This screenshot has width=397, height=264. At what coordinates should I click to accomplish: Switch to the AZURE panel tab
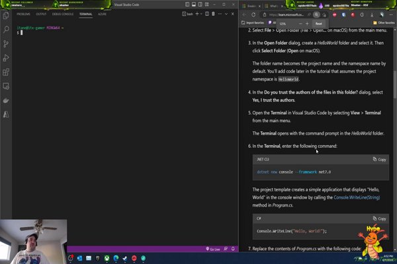tap(102, 14)
